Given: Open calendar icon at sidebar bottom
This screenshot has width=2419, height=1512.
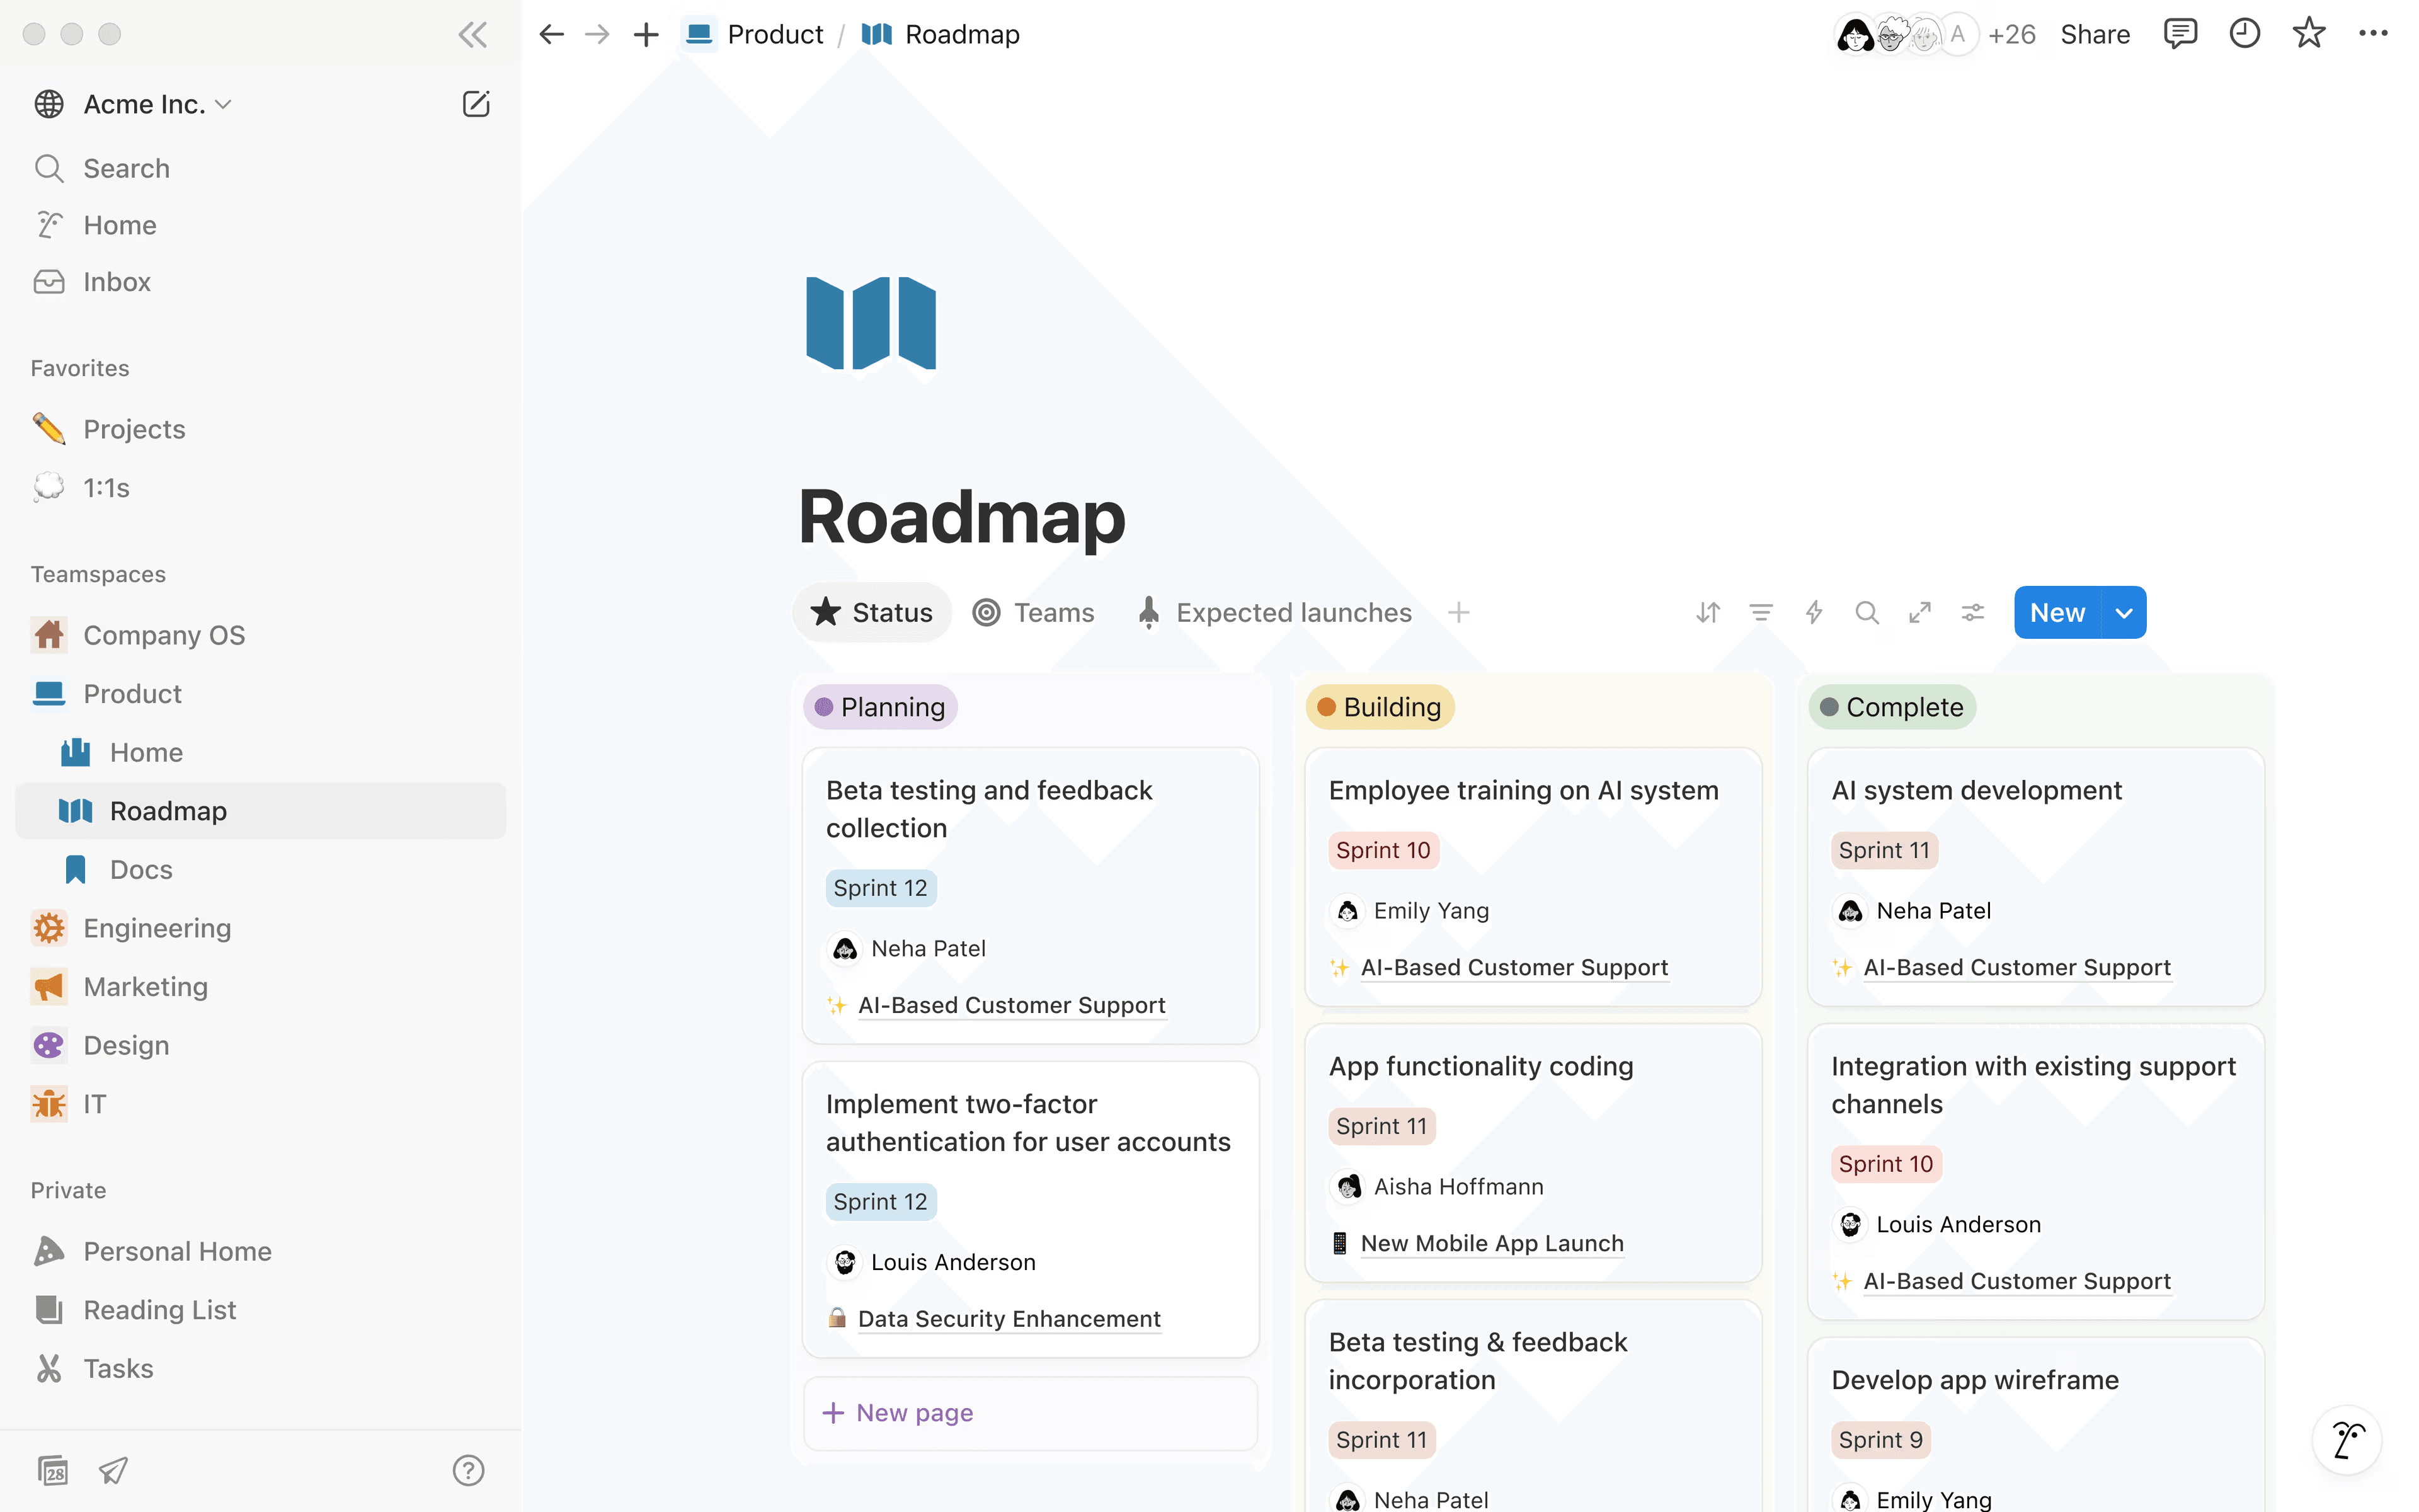Looking at the screenshot, I should pyautogui.click(x=52, y=1470).
